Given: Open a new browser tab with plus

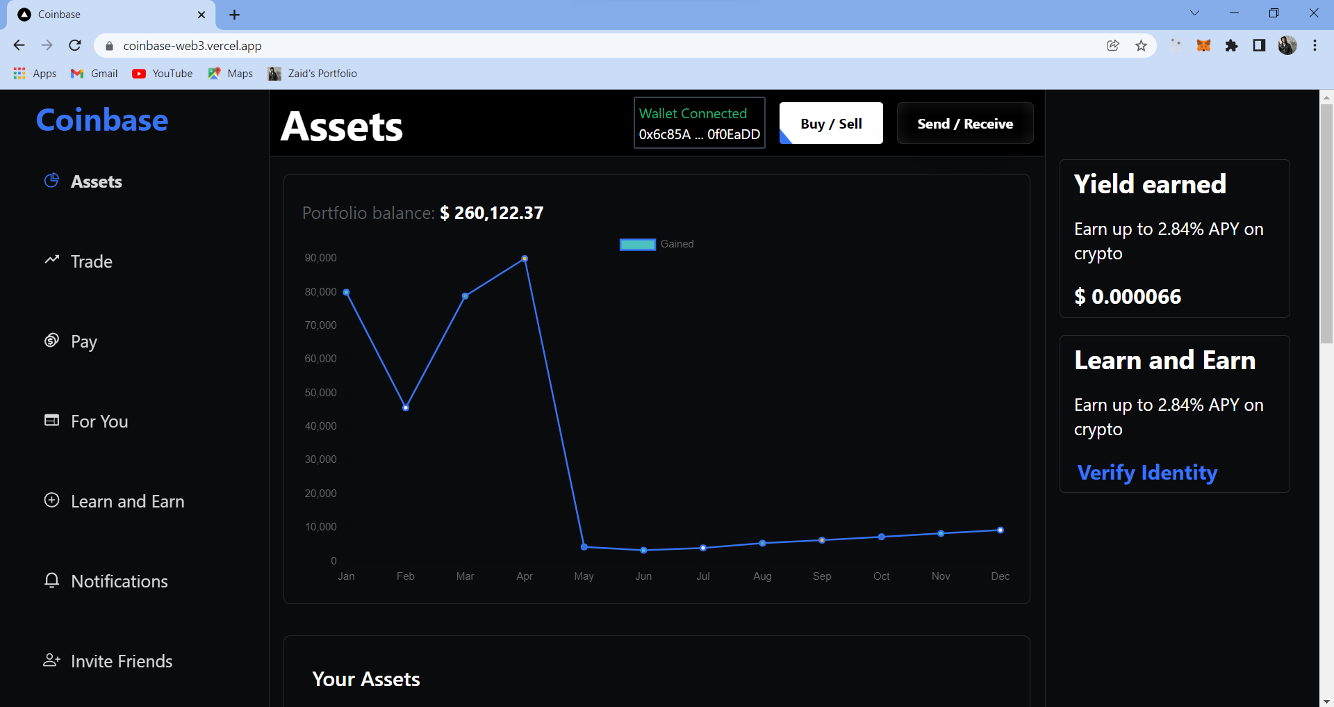Looking at the screenshot, I should [234, 15].
